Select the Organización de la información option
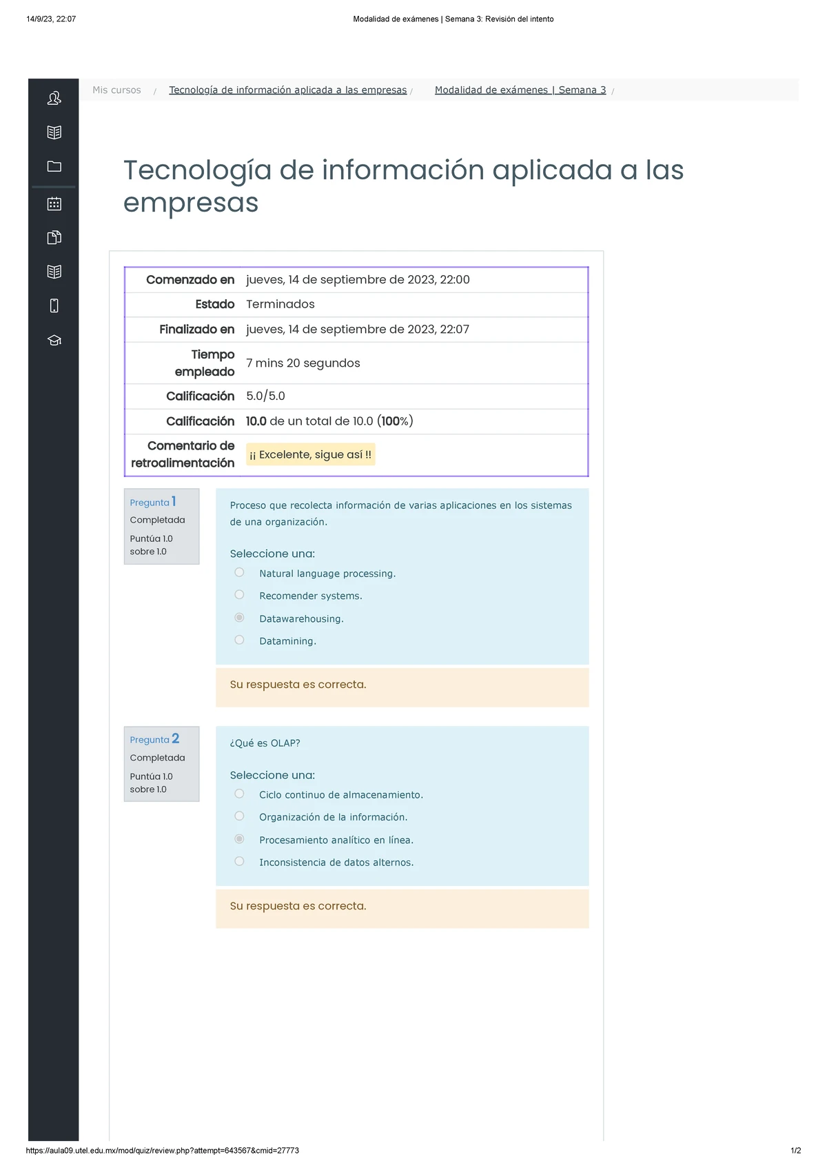827x1170 pixels. [239, 816]
